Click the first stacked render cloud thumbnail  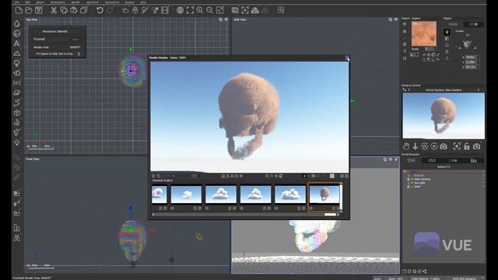159,194
